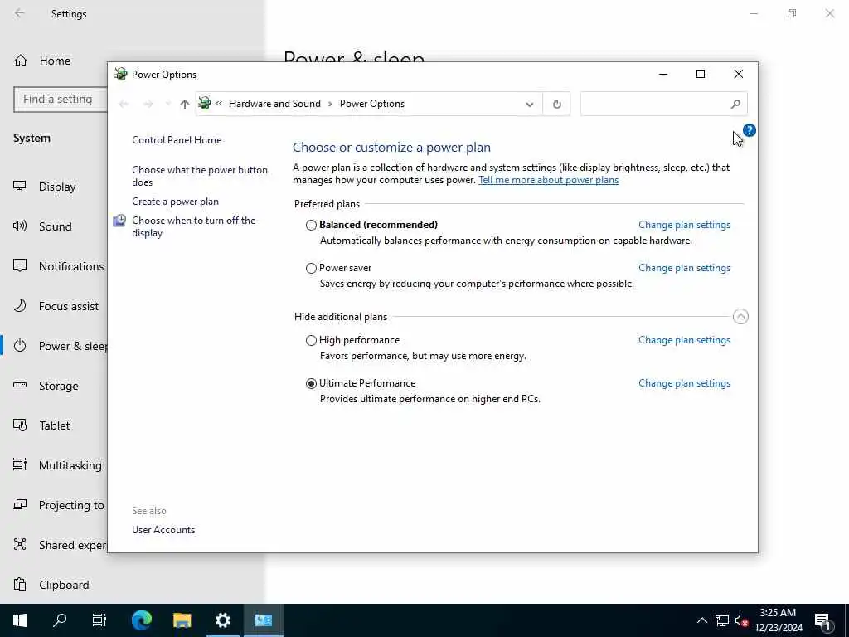
Task: Go to Control Panel Home
Action: (x=177, y=139)
